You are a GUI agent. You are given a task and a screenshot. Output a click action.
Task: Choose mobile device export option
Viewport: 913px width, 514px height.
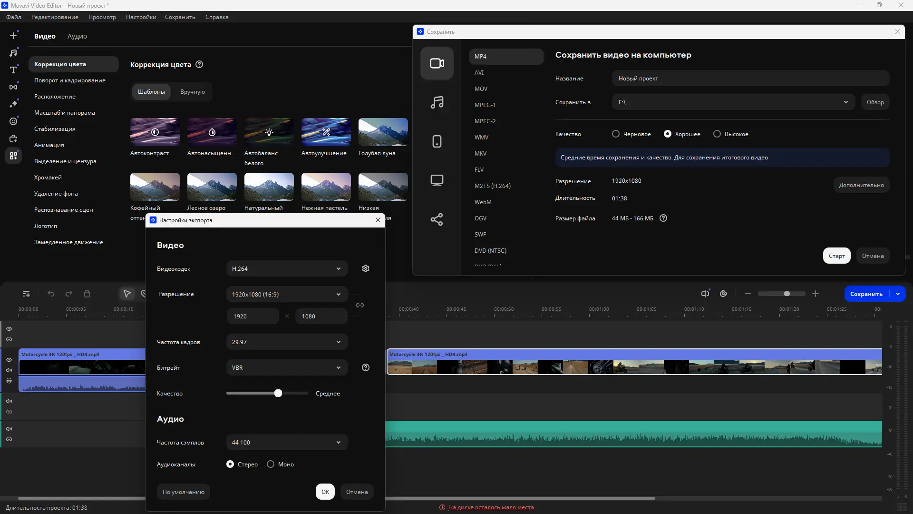(437, 141)
